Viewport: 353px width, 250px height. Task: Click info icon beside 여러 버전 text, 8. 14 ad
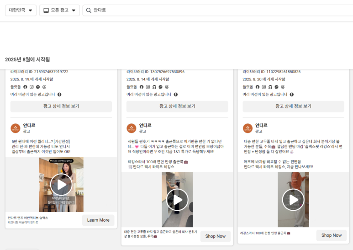click(176, 94)
